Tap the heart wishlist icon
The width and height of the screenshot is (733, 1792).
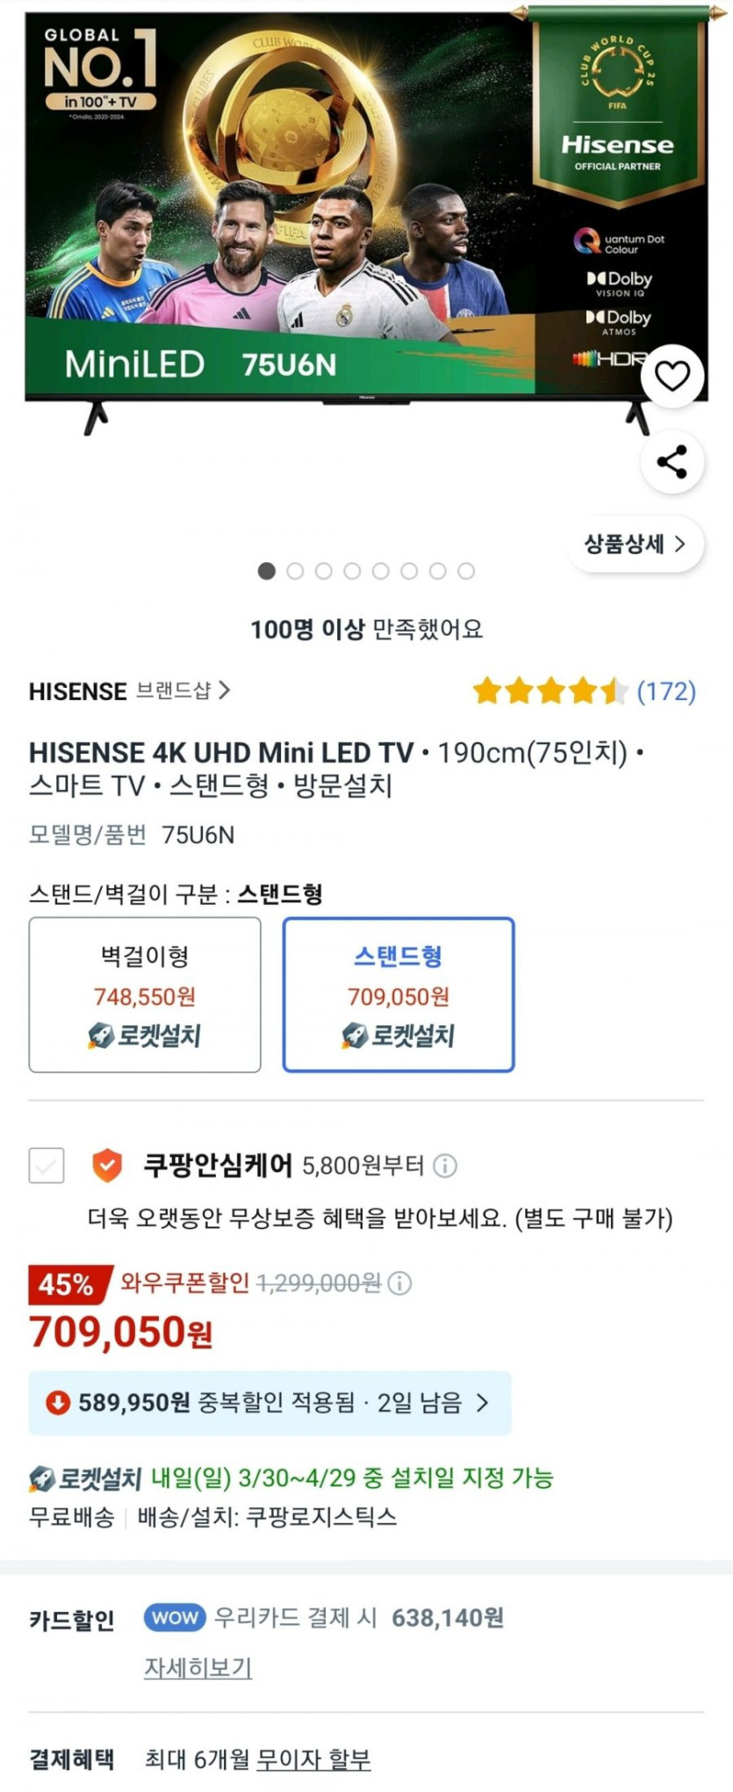click(672, 376)
